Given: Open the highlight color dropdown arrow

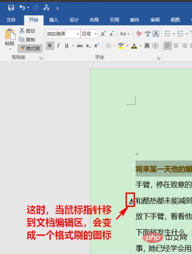Looking at the screenshot, I should [127, 46].
